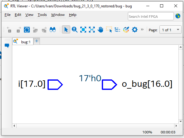Image resolution: width=184 pixels, height=138 pixels.
Task: Click the RTL Viewer title bar icon
Action: tap(6, 6)
